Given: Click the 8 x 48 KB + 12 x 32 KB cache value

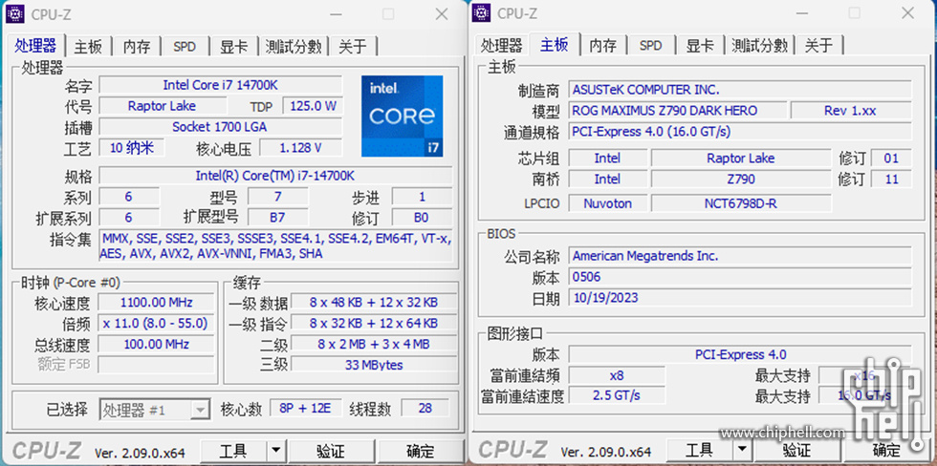Looking at the screenshot, I should point(374,303).
